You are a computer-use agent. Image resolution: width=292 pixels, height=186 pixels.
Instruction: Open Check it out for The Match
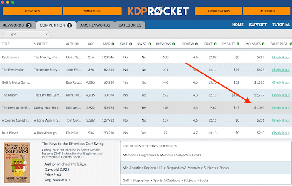[281, 95]
